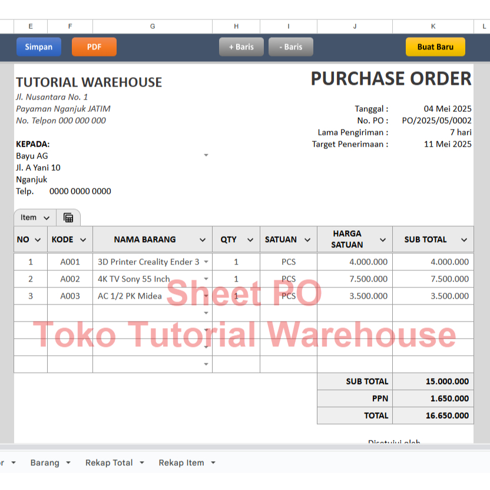Open the dropdown for 3D Printer Creality Ender 3

click(x=206, y=261)
